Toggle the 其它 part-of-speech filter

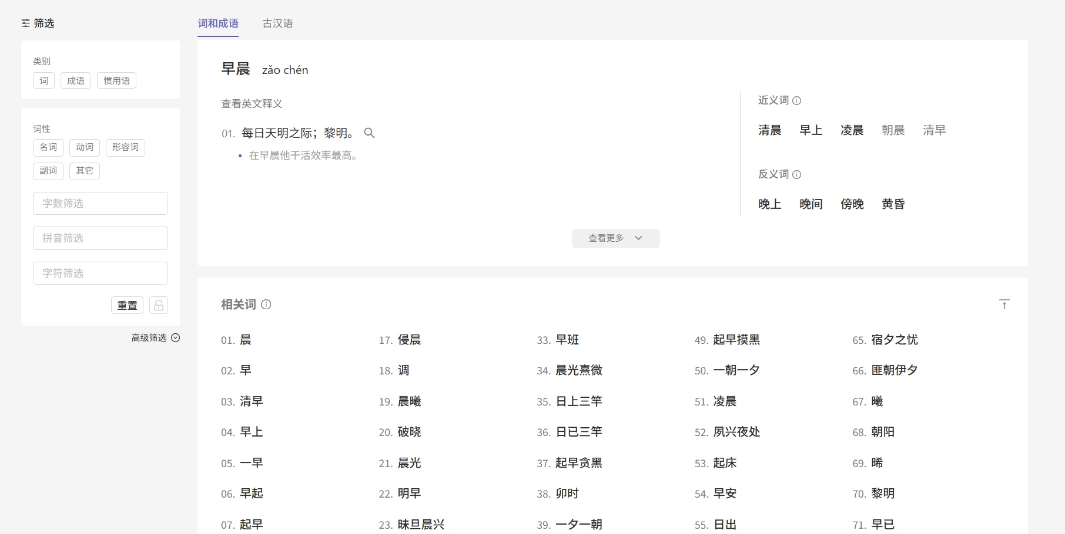click(x=85, y=171)
